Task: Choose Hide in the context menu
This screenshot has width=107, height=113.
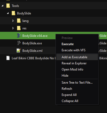Action: tap(77, 76)
